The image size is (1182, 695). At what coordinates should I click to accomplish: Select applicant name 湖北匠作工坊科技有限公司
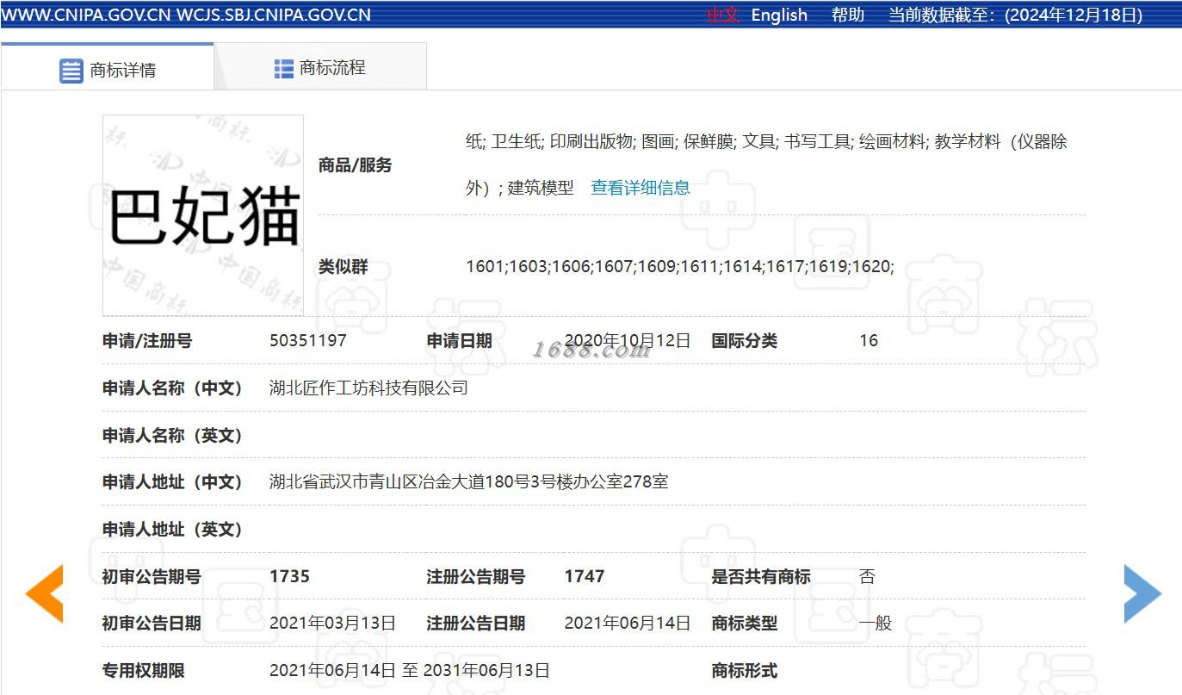click(368, 388)
